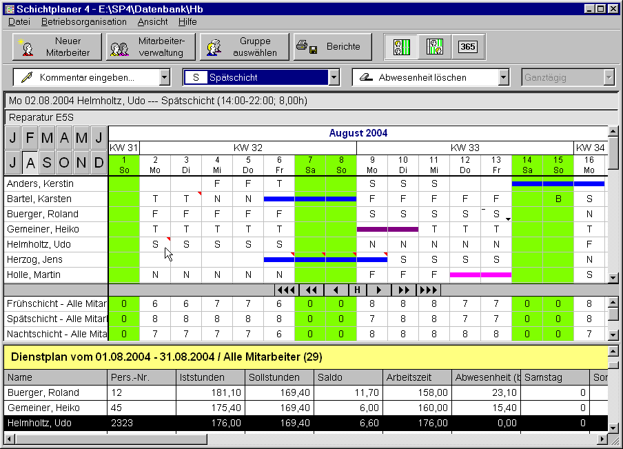Click the Frühschicht summary row label
The width and height of the screenshot is (623, 449).
pos(56,304)
